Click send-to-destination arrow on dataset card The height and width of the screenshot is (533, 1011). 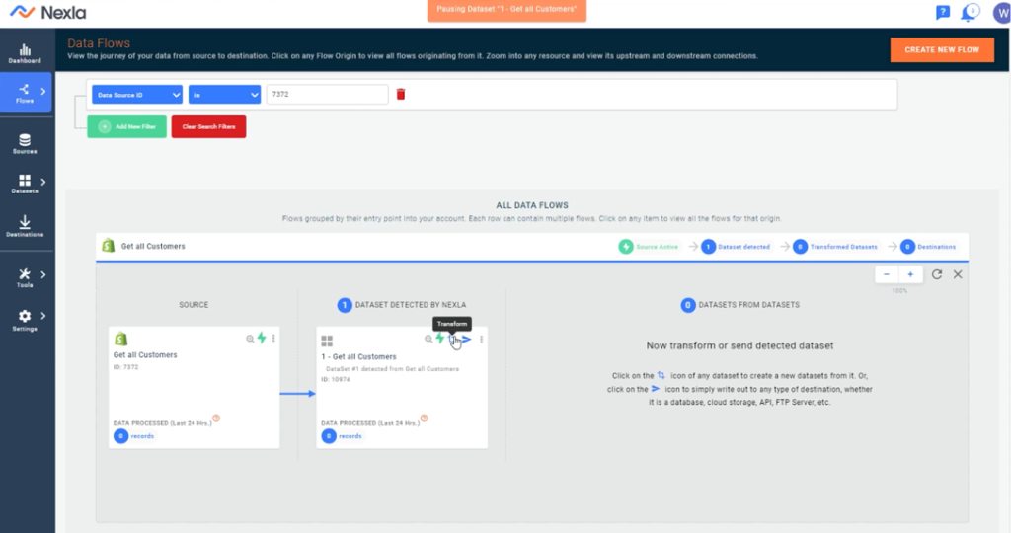click(466, 340)
